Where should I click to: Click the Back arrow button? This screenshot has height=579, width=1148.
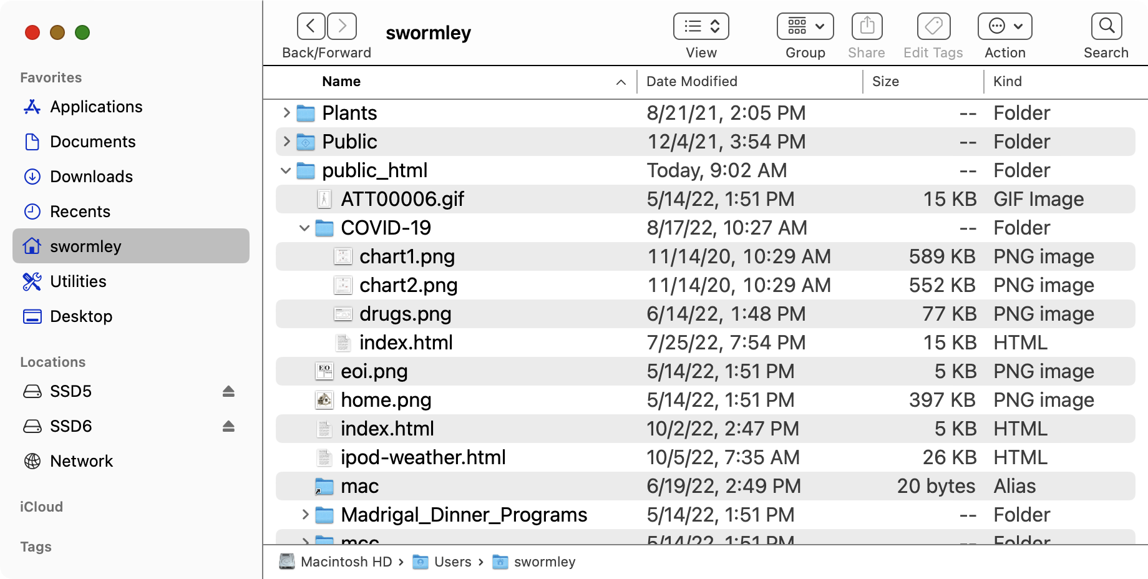311,27
